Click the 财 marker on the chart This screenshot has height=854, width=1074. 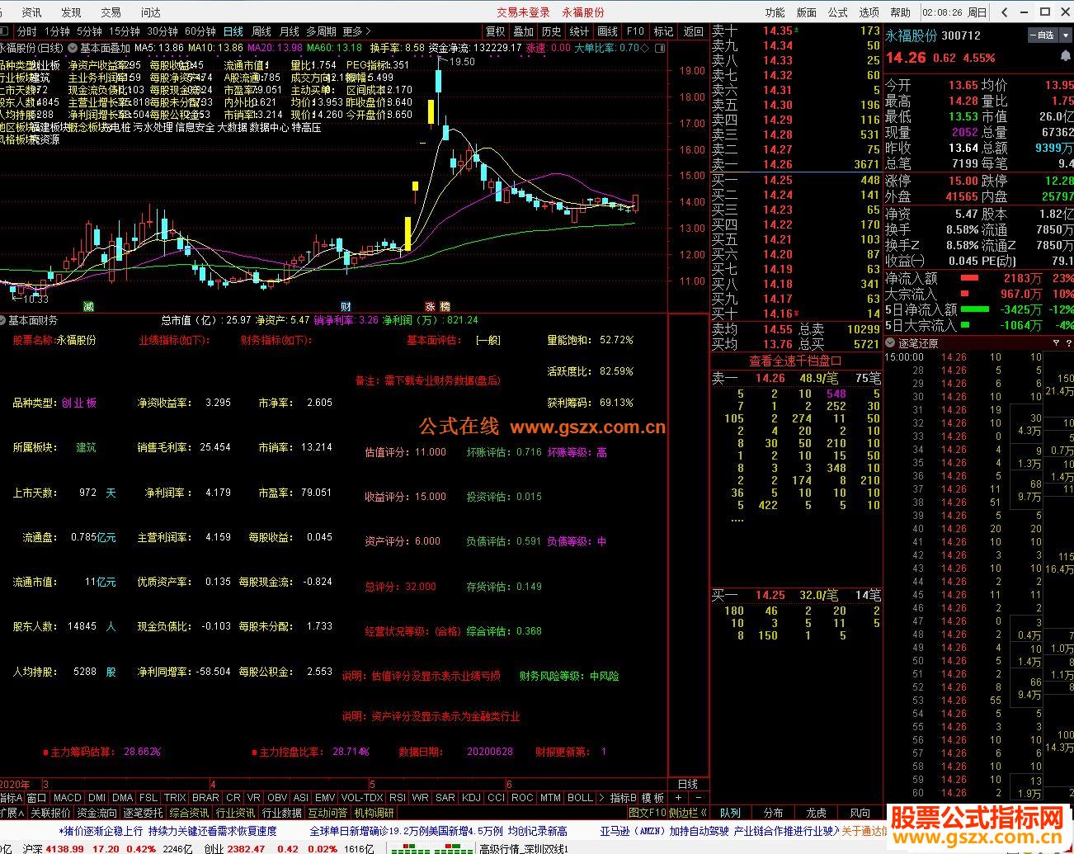(346, 306)
